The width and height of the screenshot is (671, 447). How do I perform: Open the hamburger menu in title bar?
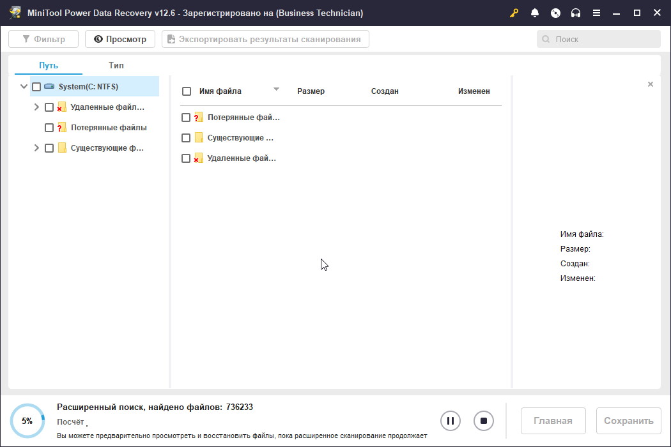596,13
